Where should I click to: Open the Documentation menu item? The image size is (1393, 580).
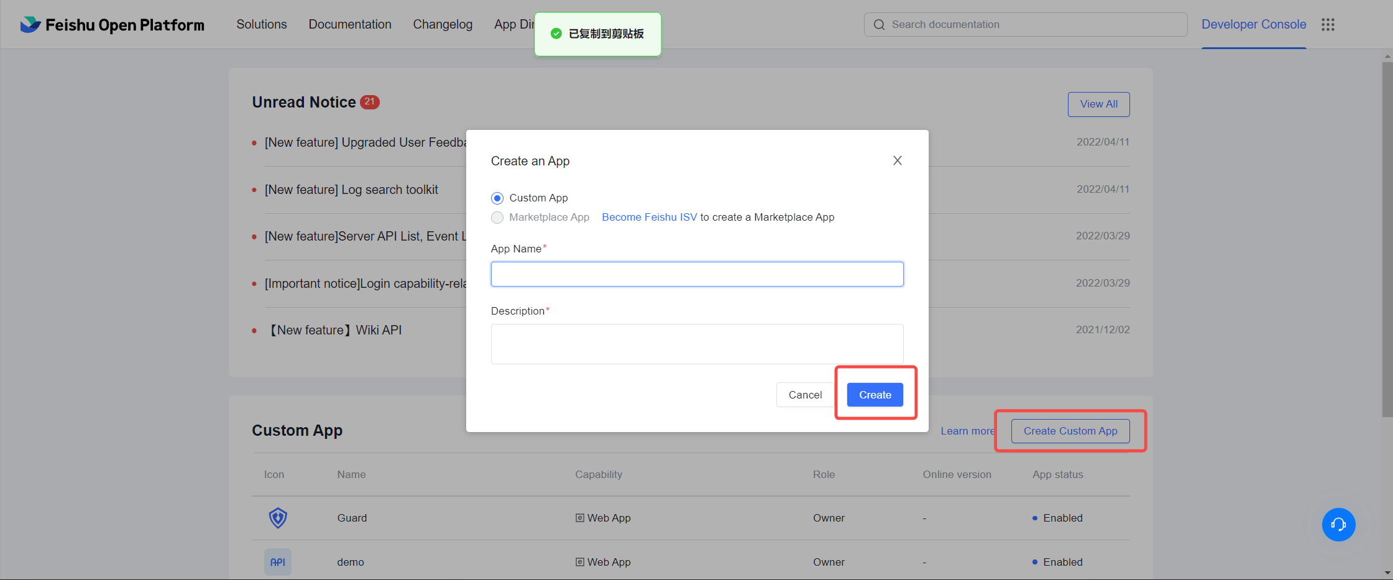coord(350,24)
